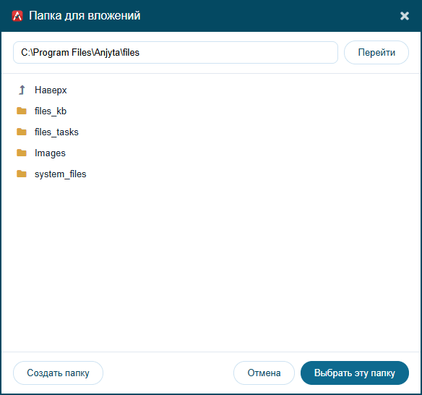This screenshot has height=395, width=422.
Task: Click the Anjyta app logo icon
Action: coord(17,16)
